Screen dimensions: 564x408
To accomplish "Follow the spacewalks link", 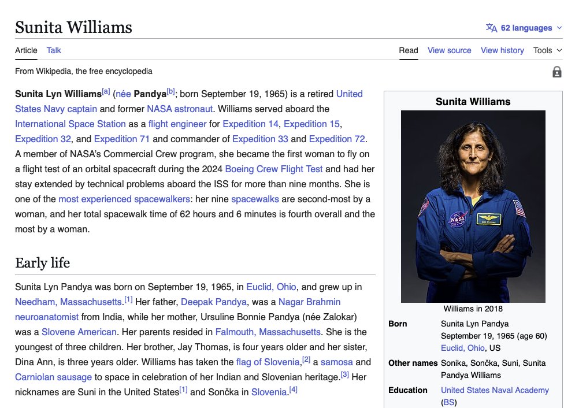I will (255, 199).
